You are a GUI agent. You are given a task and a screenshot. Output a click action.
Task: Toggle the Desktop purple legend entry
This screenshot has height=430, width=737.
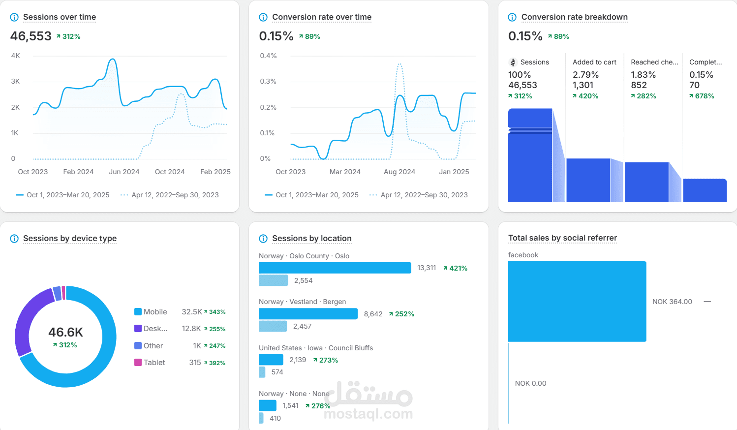point(151,329)
